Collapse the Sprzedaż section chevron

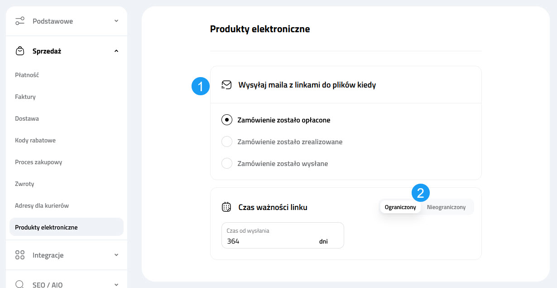point(116,51)
